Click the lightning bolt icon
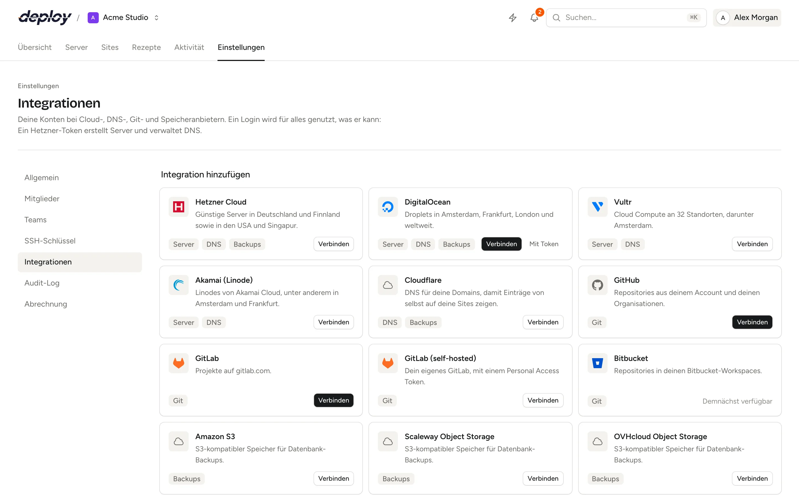 click(512, 17)
